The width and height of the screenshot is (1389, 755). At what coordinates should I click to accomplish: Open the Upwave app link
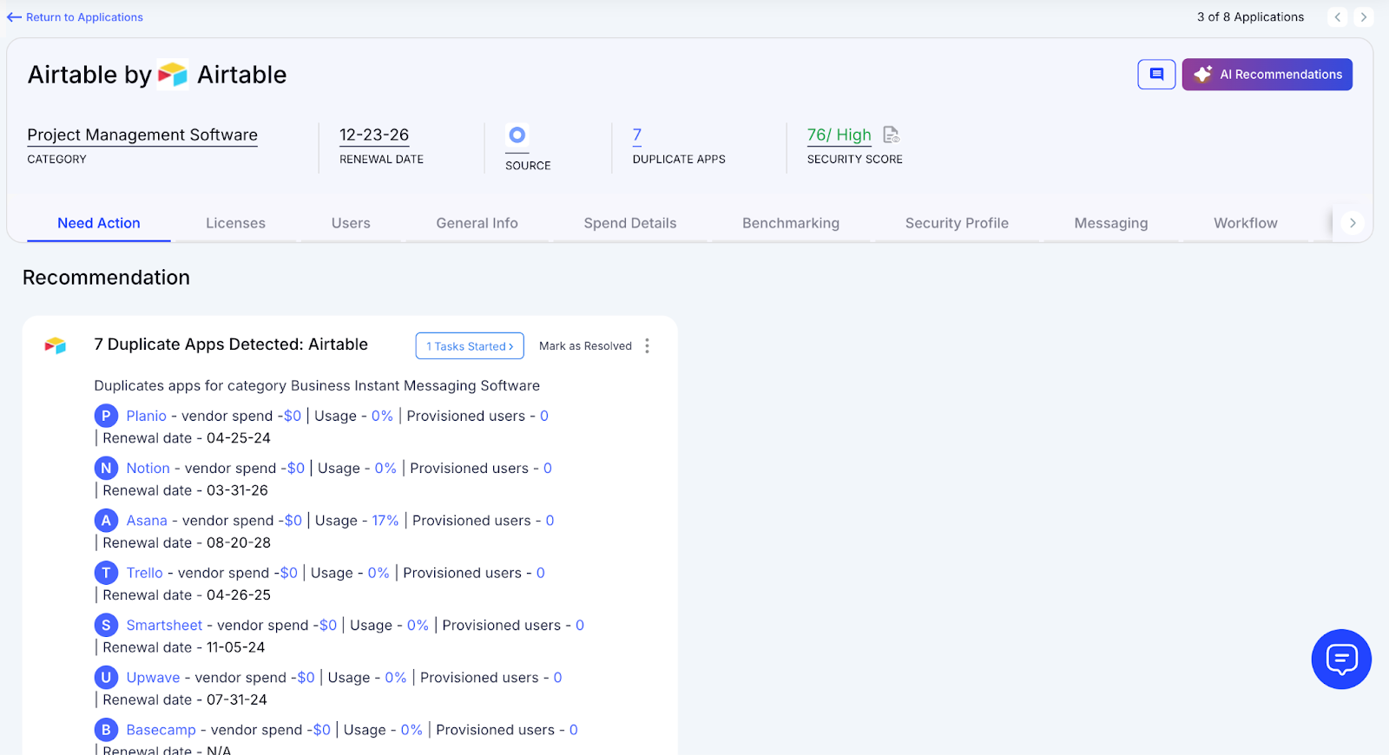tap(153, 678)
